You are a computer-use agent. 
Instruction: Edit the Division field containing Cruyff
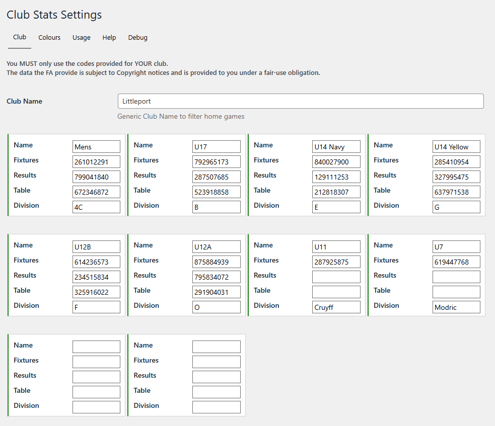pyautogui.click(x=336, y=307)
